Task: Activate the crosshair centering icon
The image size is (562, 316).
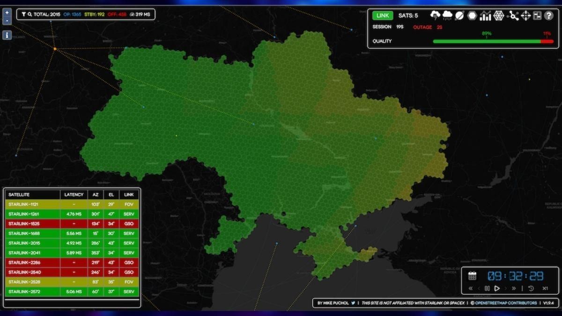Action: (x=526, y=15)
